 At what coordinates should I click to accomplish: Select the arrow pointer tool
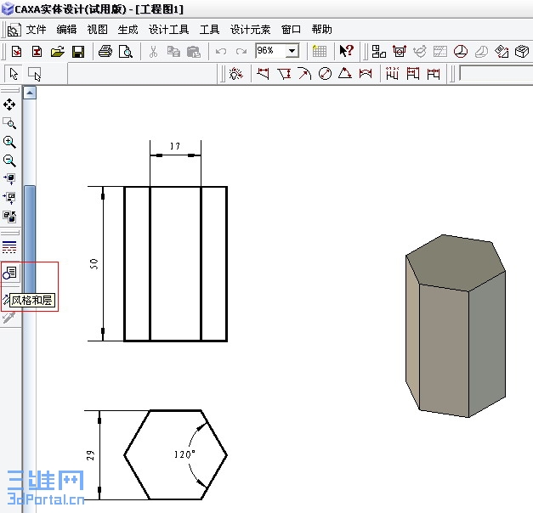(x=14, y=74)
